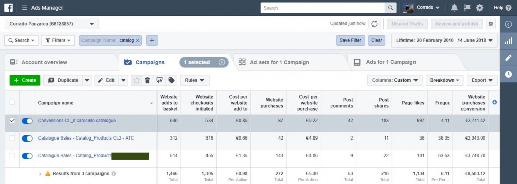Open the Rules dropdown

pos(194,80)
